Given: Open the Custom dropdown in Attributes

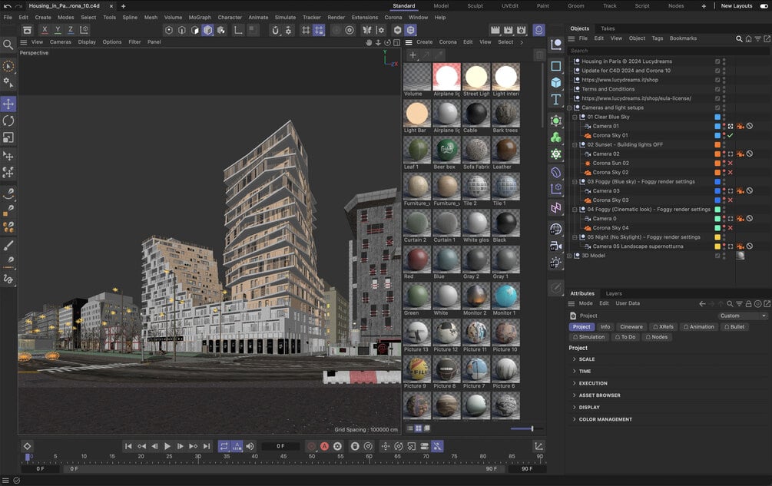Looking at the screenshot, I should [x=743, y=316].
